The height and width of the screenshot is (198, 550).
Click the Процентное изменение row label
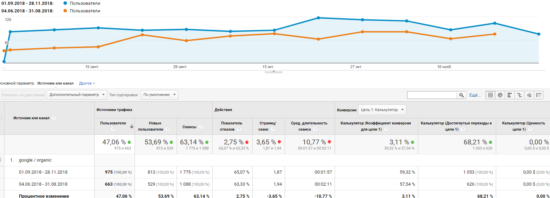coord(44,196)
